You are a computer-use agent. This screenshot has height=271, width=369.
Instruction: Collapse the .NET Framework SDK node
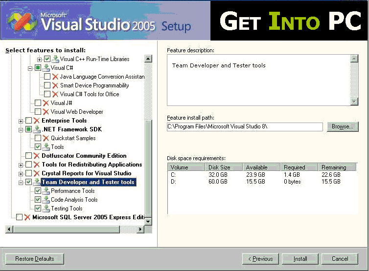click(x=21, y=130)
